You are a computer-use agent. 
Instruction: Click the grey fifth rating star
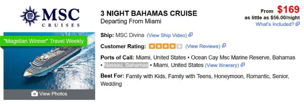[180, 47]
